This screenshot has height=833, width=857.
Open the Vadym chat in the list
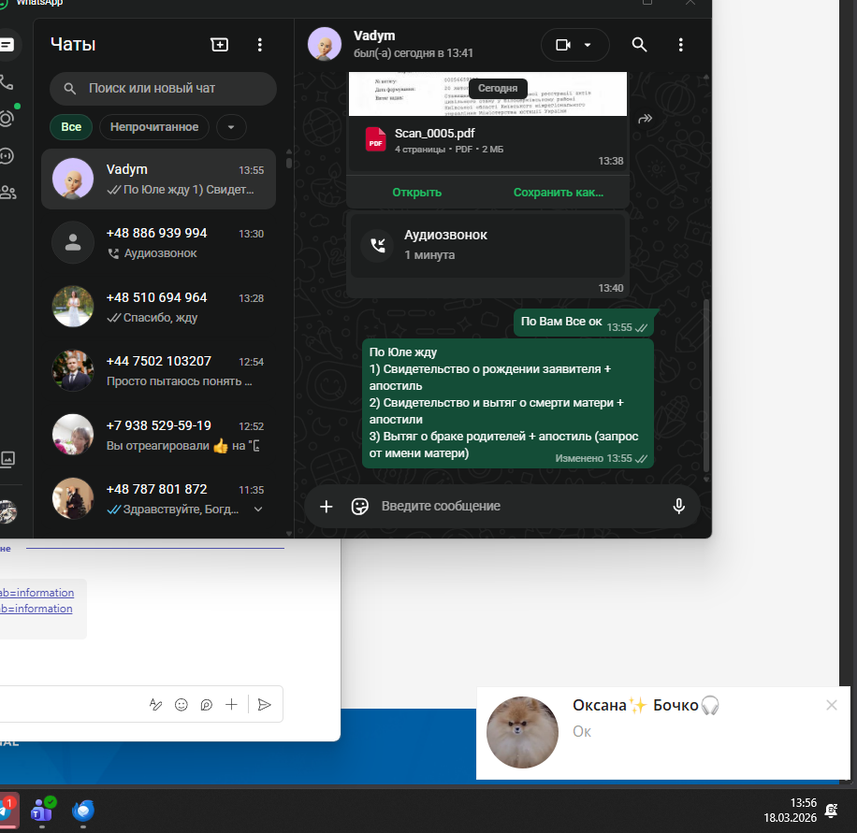point(158,180)
